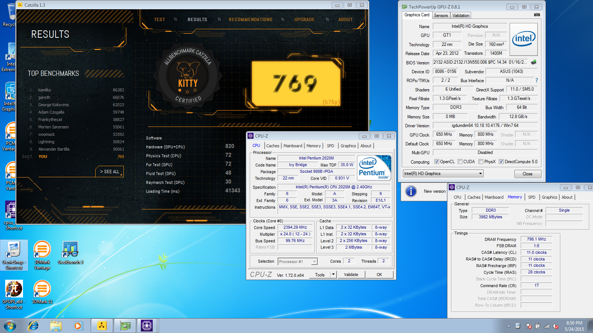The image size is (593, 333).
Task: Click the Core Speed value 2394.29 MHz
Action: [295, 228]
